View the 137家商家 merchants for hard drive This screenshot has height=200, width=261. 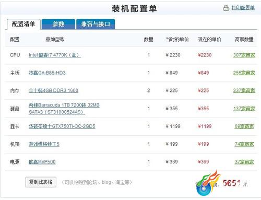pyautogui.click(x=244, y=109)
